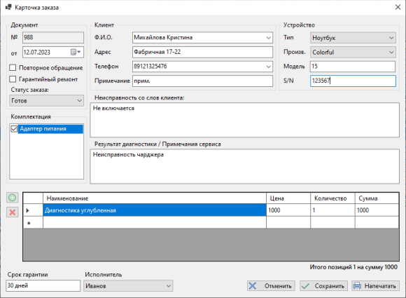Click the printer icon on Напечатать button
This screenshot has height=298, width=406.
tap(357, 286)
